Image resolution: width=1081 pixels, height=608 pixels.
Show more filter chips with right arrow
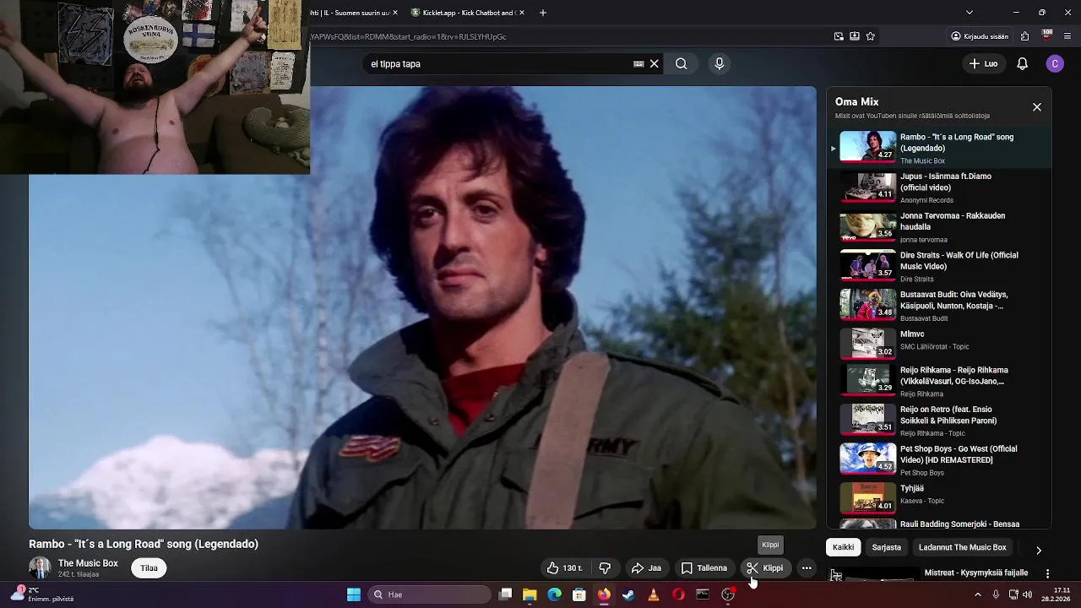click(1038, 550)
